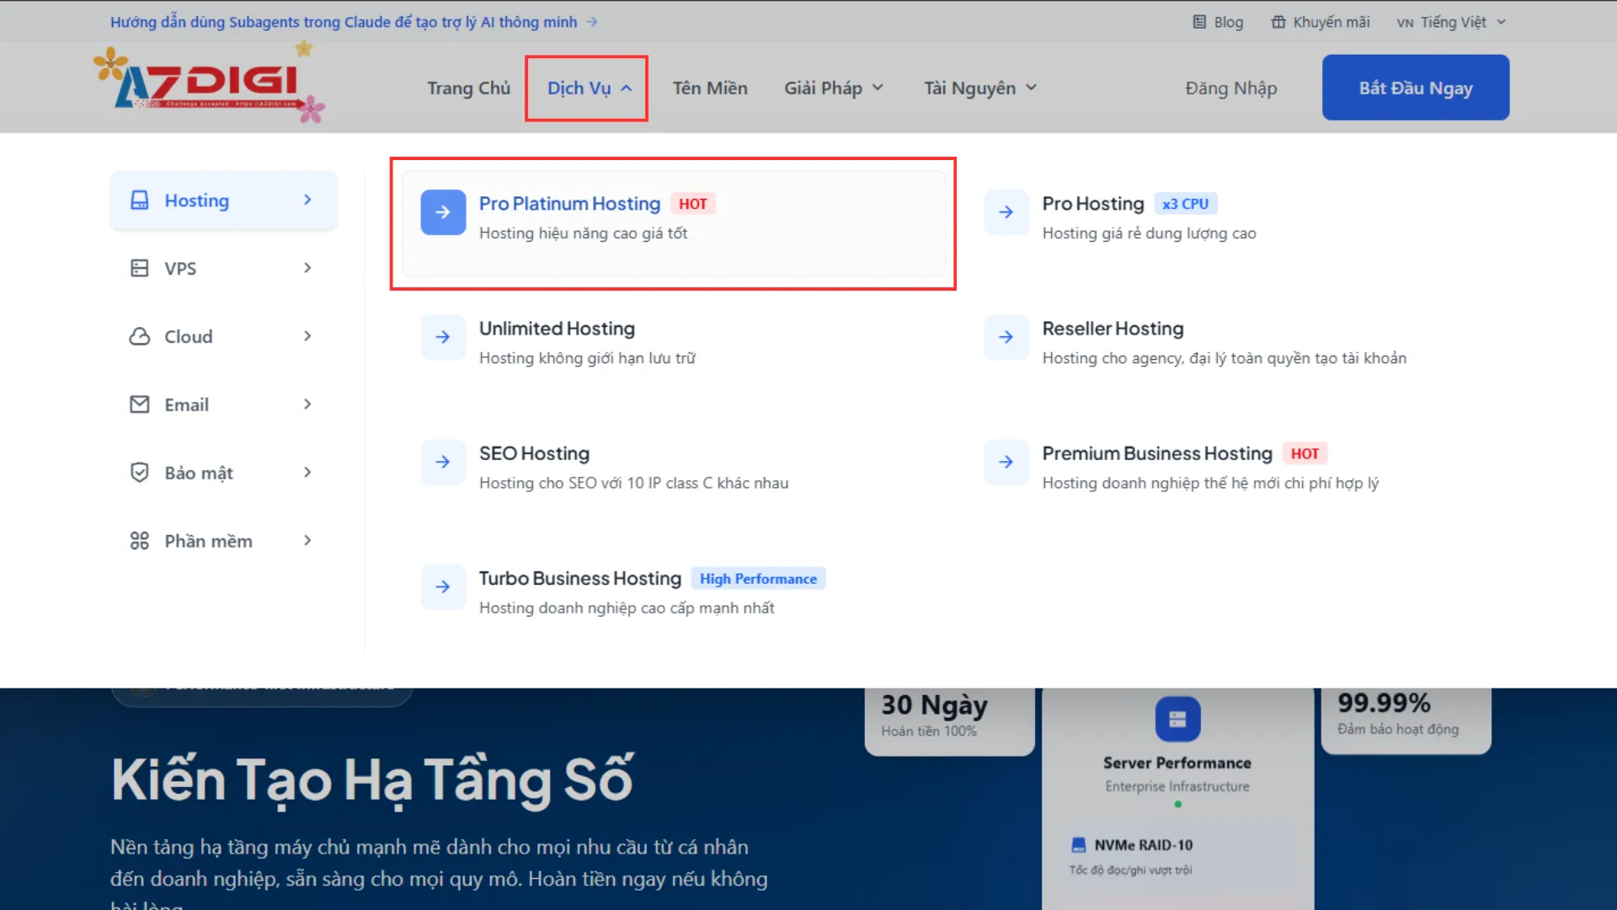This screenshot has height=910, width=1617.
Task: Click the Đăng Nhập link
Action: pyautogui.click(x=1231, y=88)
